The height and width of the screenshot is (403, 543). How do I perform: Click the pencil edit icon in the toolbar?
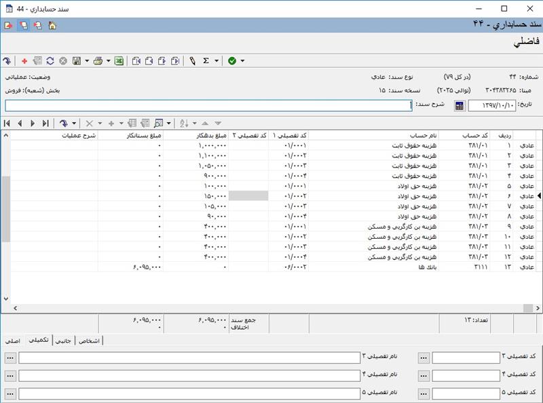click(x=193, y=61)
